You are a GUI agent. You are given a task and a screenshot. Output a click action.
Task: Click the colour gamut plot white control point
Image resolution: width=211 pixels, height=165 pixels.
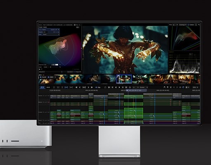[x=61, y=42]
